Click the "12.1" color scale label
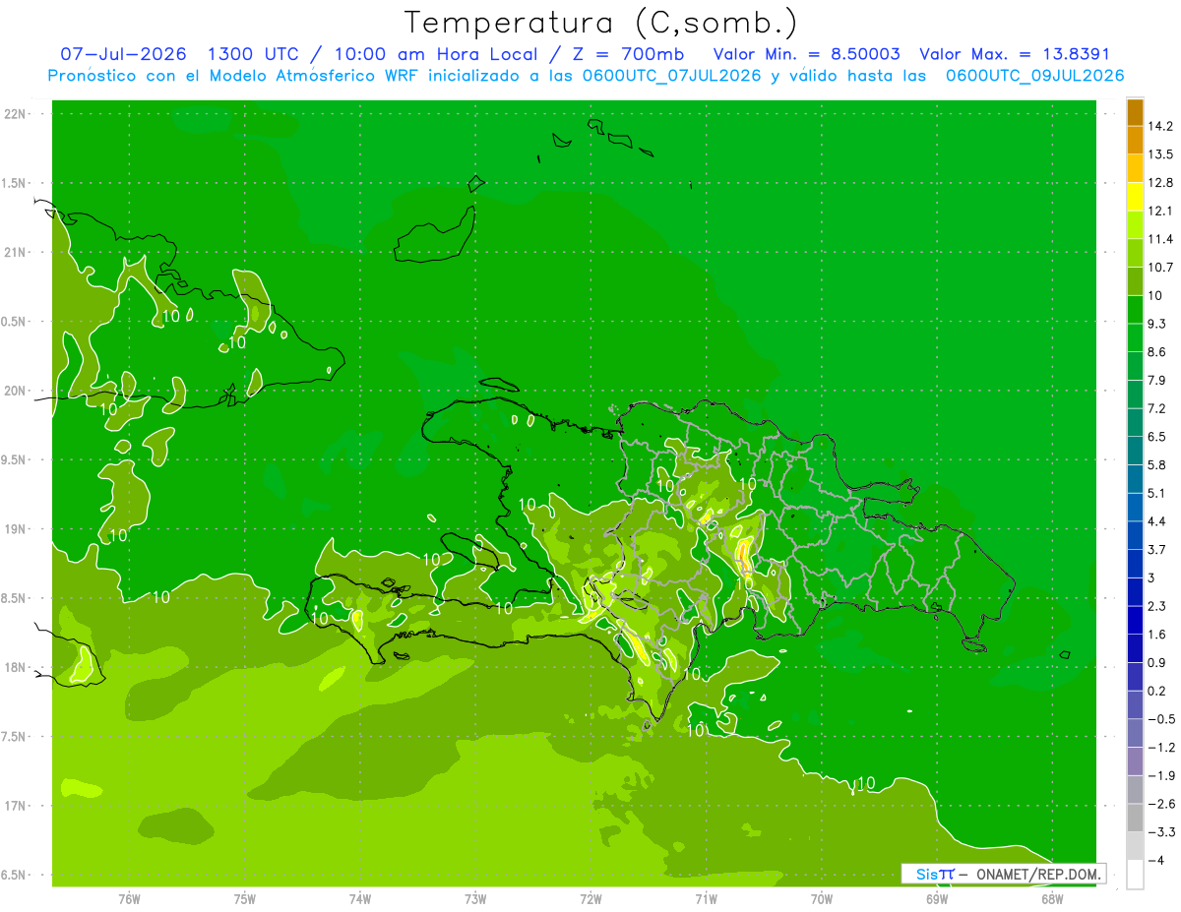Screen dimensions: 1181x912 tap(1160, 211)
